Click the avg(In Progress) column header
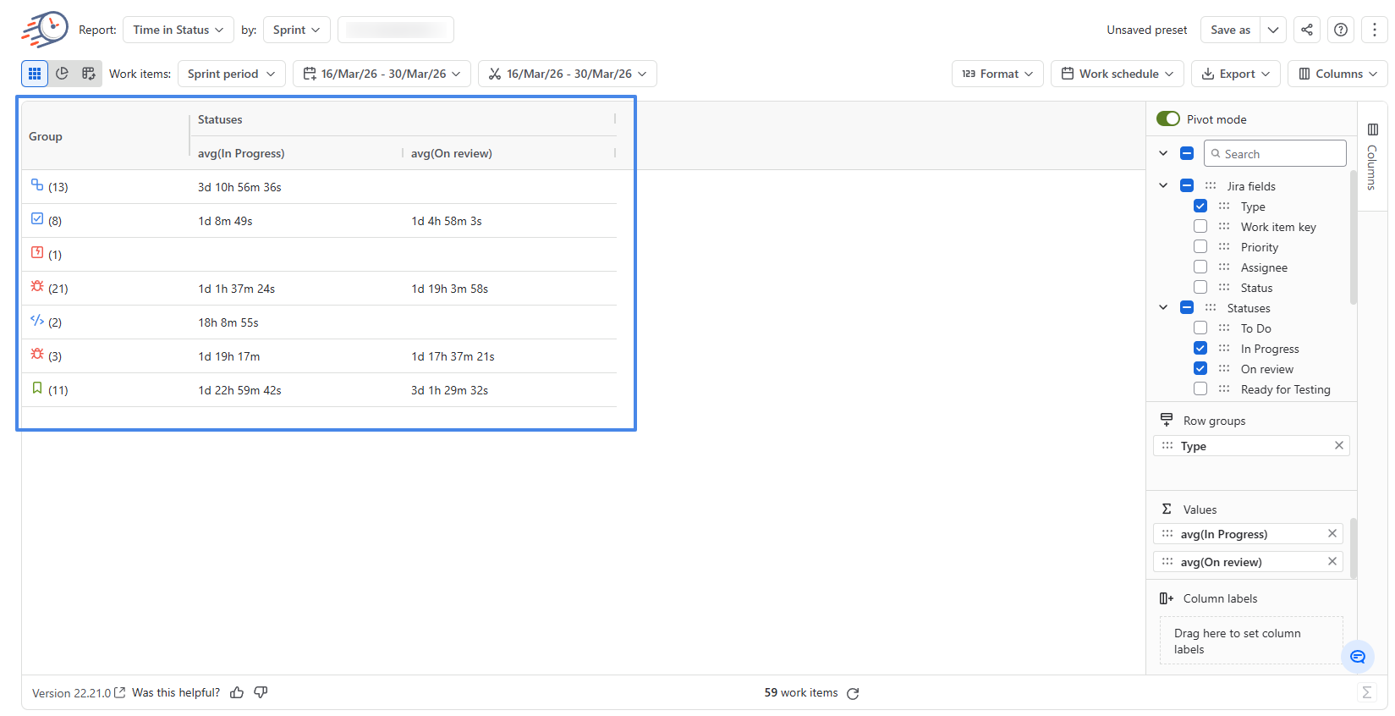Image resolution: width=1395 pixels, height=716 pixels. click(241, 153)
